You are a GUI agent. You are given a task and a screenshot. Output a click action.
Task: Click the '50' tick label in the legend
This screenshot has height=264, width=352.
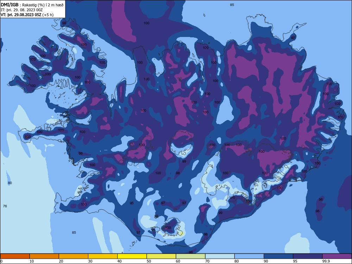149,261
